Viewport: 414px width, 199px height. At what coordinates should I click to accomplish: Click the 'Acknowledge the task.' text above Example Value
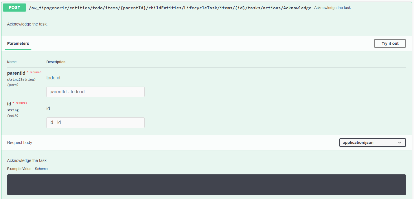27,160
